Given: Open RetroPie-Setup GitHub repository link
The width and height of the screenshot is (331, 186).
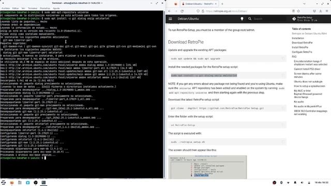Looking at the screenshot, I should pyautogui.click(x=305, y=19).
